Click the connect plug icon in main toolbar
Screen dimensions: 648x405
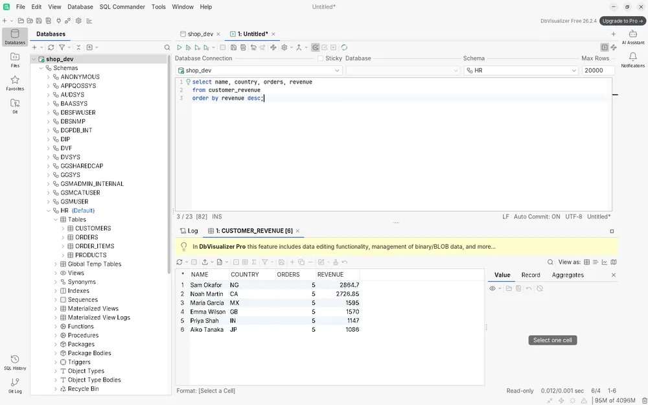click(59, 21)
